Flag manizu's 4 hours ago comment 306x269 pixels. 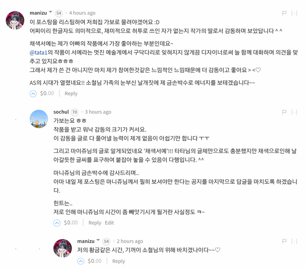(x=284, y=13)
